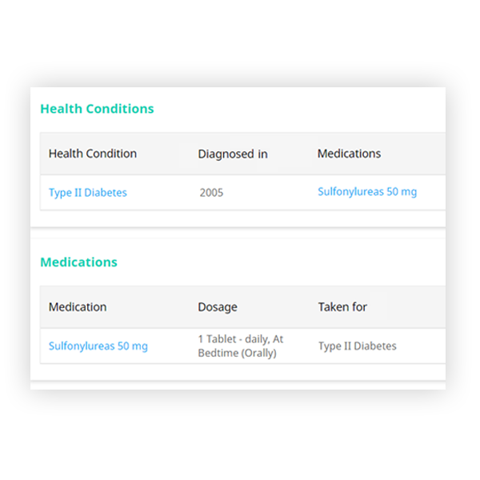Click the At Bedtime (Orally) dosage text
This screenshot has width=480, height=480.
tap(237, 353)
